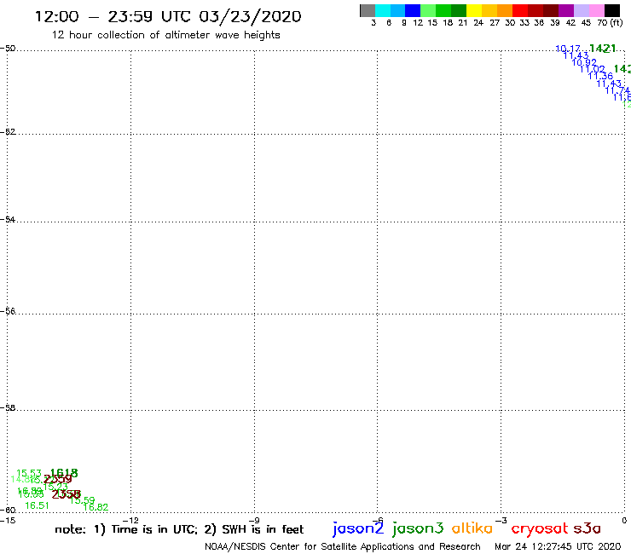The image size is (631, 554).
Task: Click the dark red '2358' time label
Action: coord(67,494)
